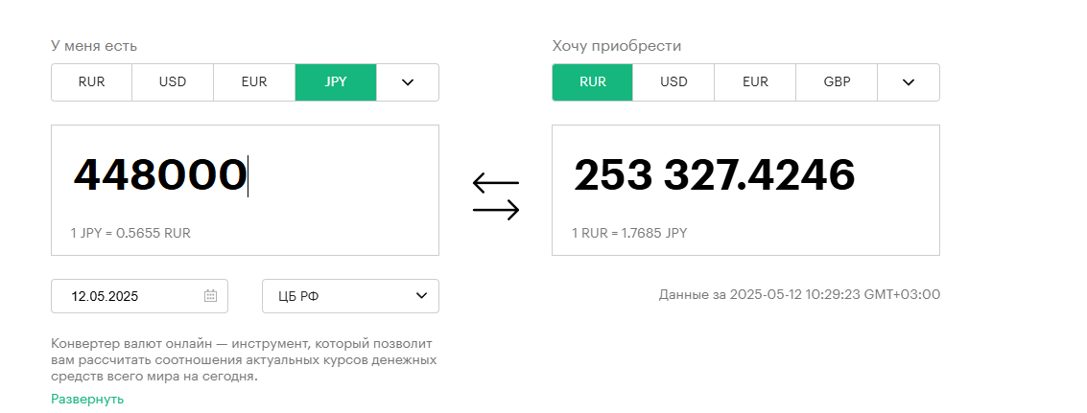
Task: Select RUR as source currency
Action: point(91,81)
